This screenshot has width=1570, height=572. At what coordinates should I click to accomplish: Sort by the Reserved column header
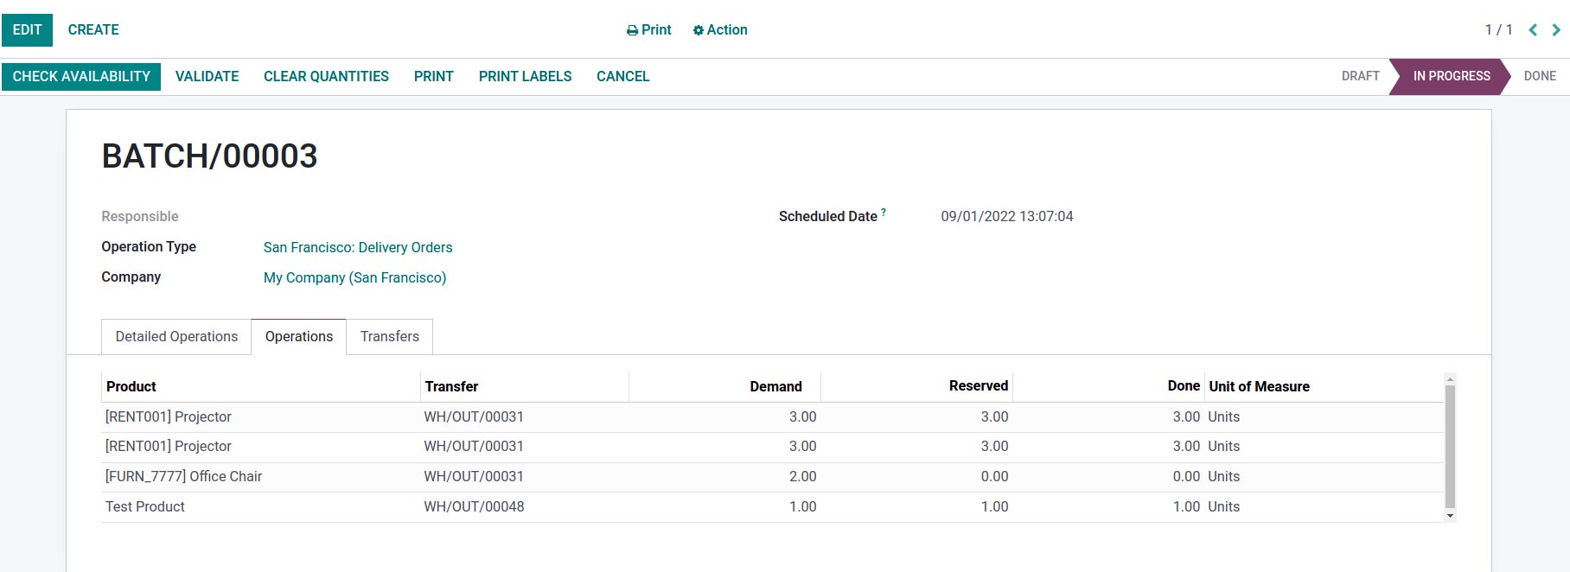(916, 387)
